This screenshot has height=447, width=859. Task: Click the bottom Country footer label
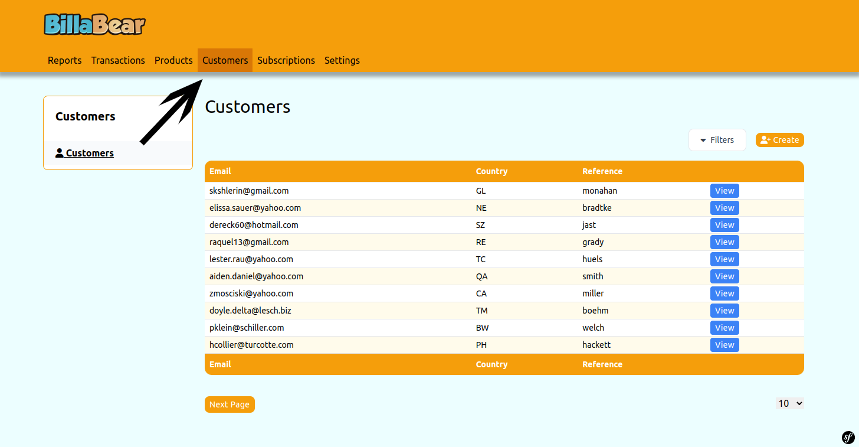pos(491,364)
